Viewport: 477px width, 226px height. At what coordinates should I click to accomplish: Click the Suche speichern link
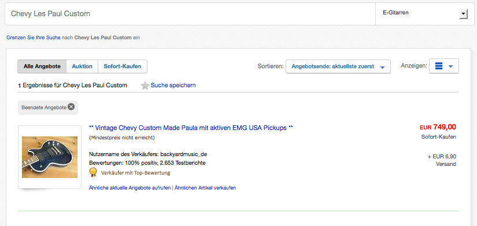(173, 85)
